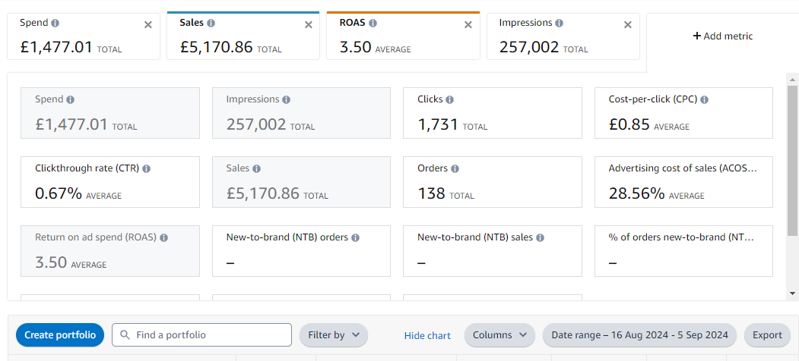
Task: Toggle the Clickthrough rate 0.67% metric card
Action: (110, 182)
